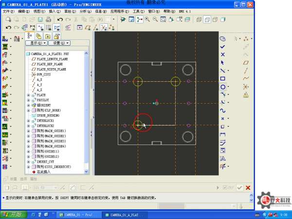Open the 编辑 menu
Screen dimensions: 292x219
(24, 11)
